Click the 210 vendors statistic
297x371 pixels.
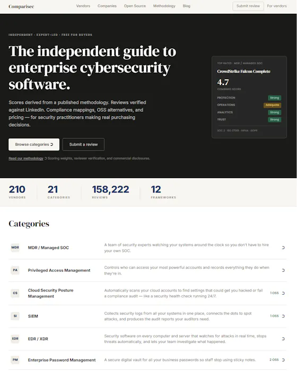pos(17,192)
